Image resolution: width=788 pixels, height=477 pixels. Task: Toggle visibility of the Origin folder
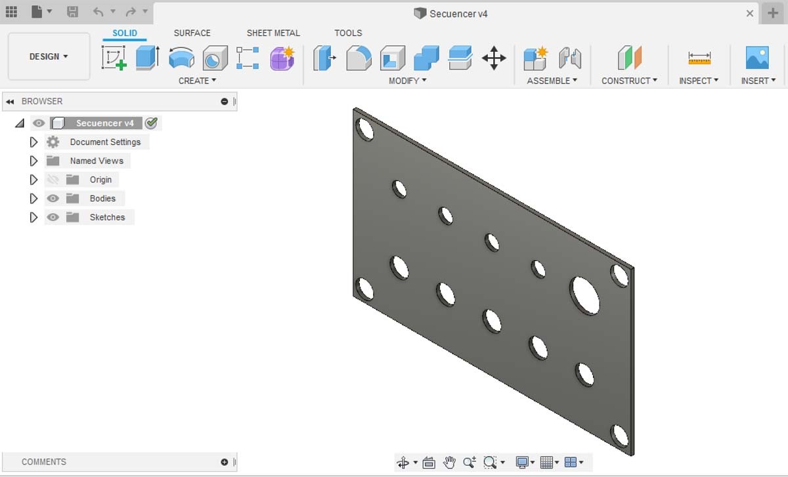[53, 179]
